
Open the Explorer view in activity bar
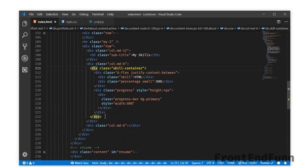[25, 24]
